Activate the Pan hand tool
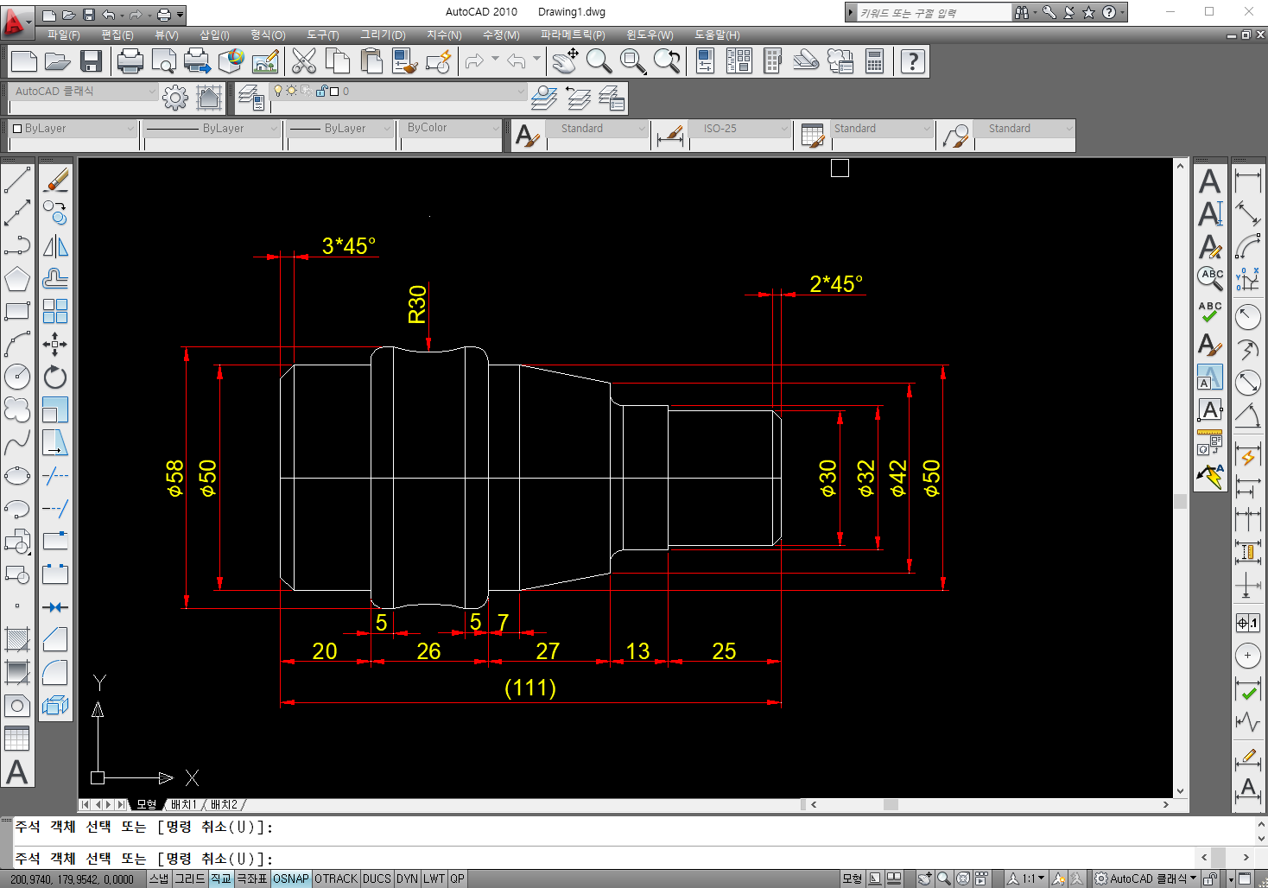The height and width of the screenshot is (888, 1268). pyautogui.click(x=566, y=61)
